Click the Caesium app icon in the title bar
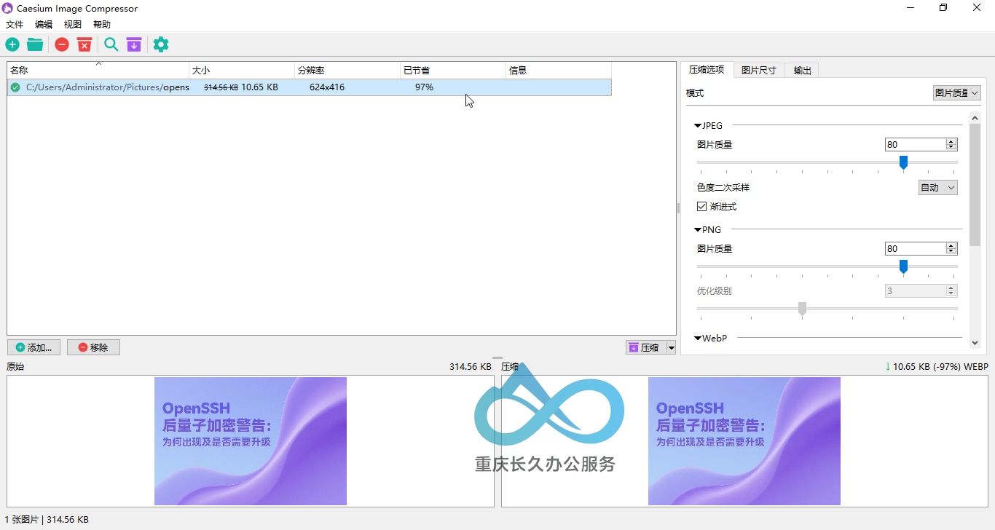The height and width of the screenshot is (530, 995). (8, 8)
